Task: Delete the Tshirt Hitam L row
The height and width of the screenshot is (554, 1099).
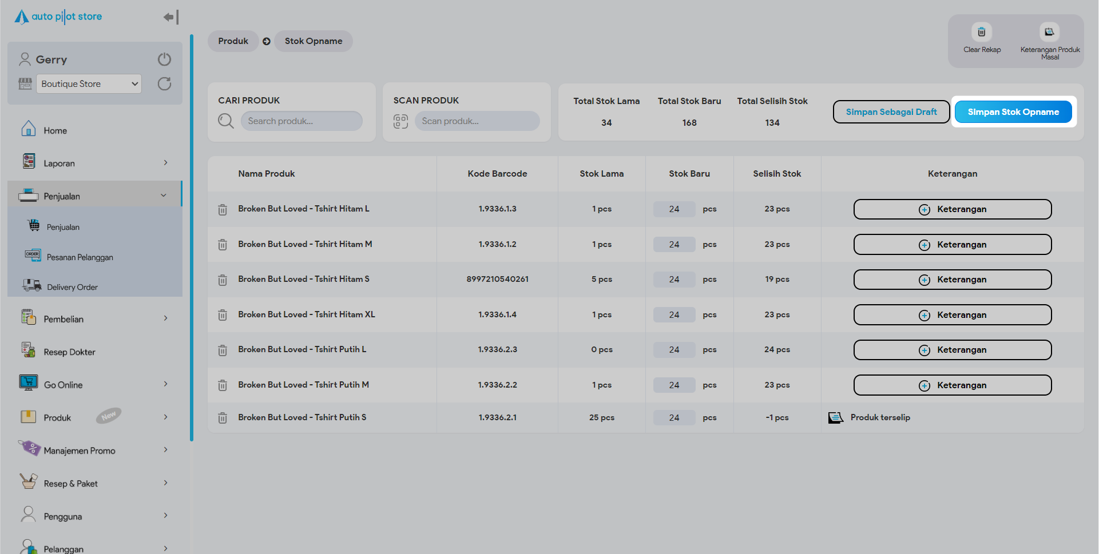Action: 223,210
